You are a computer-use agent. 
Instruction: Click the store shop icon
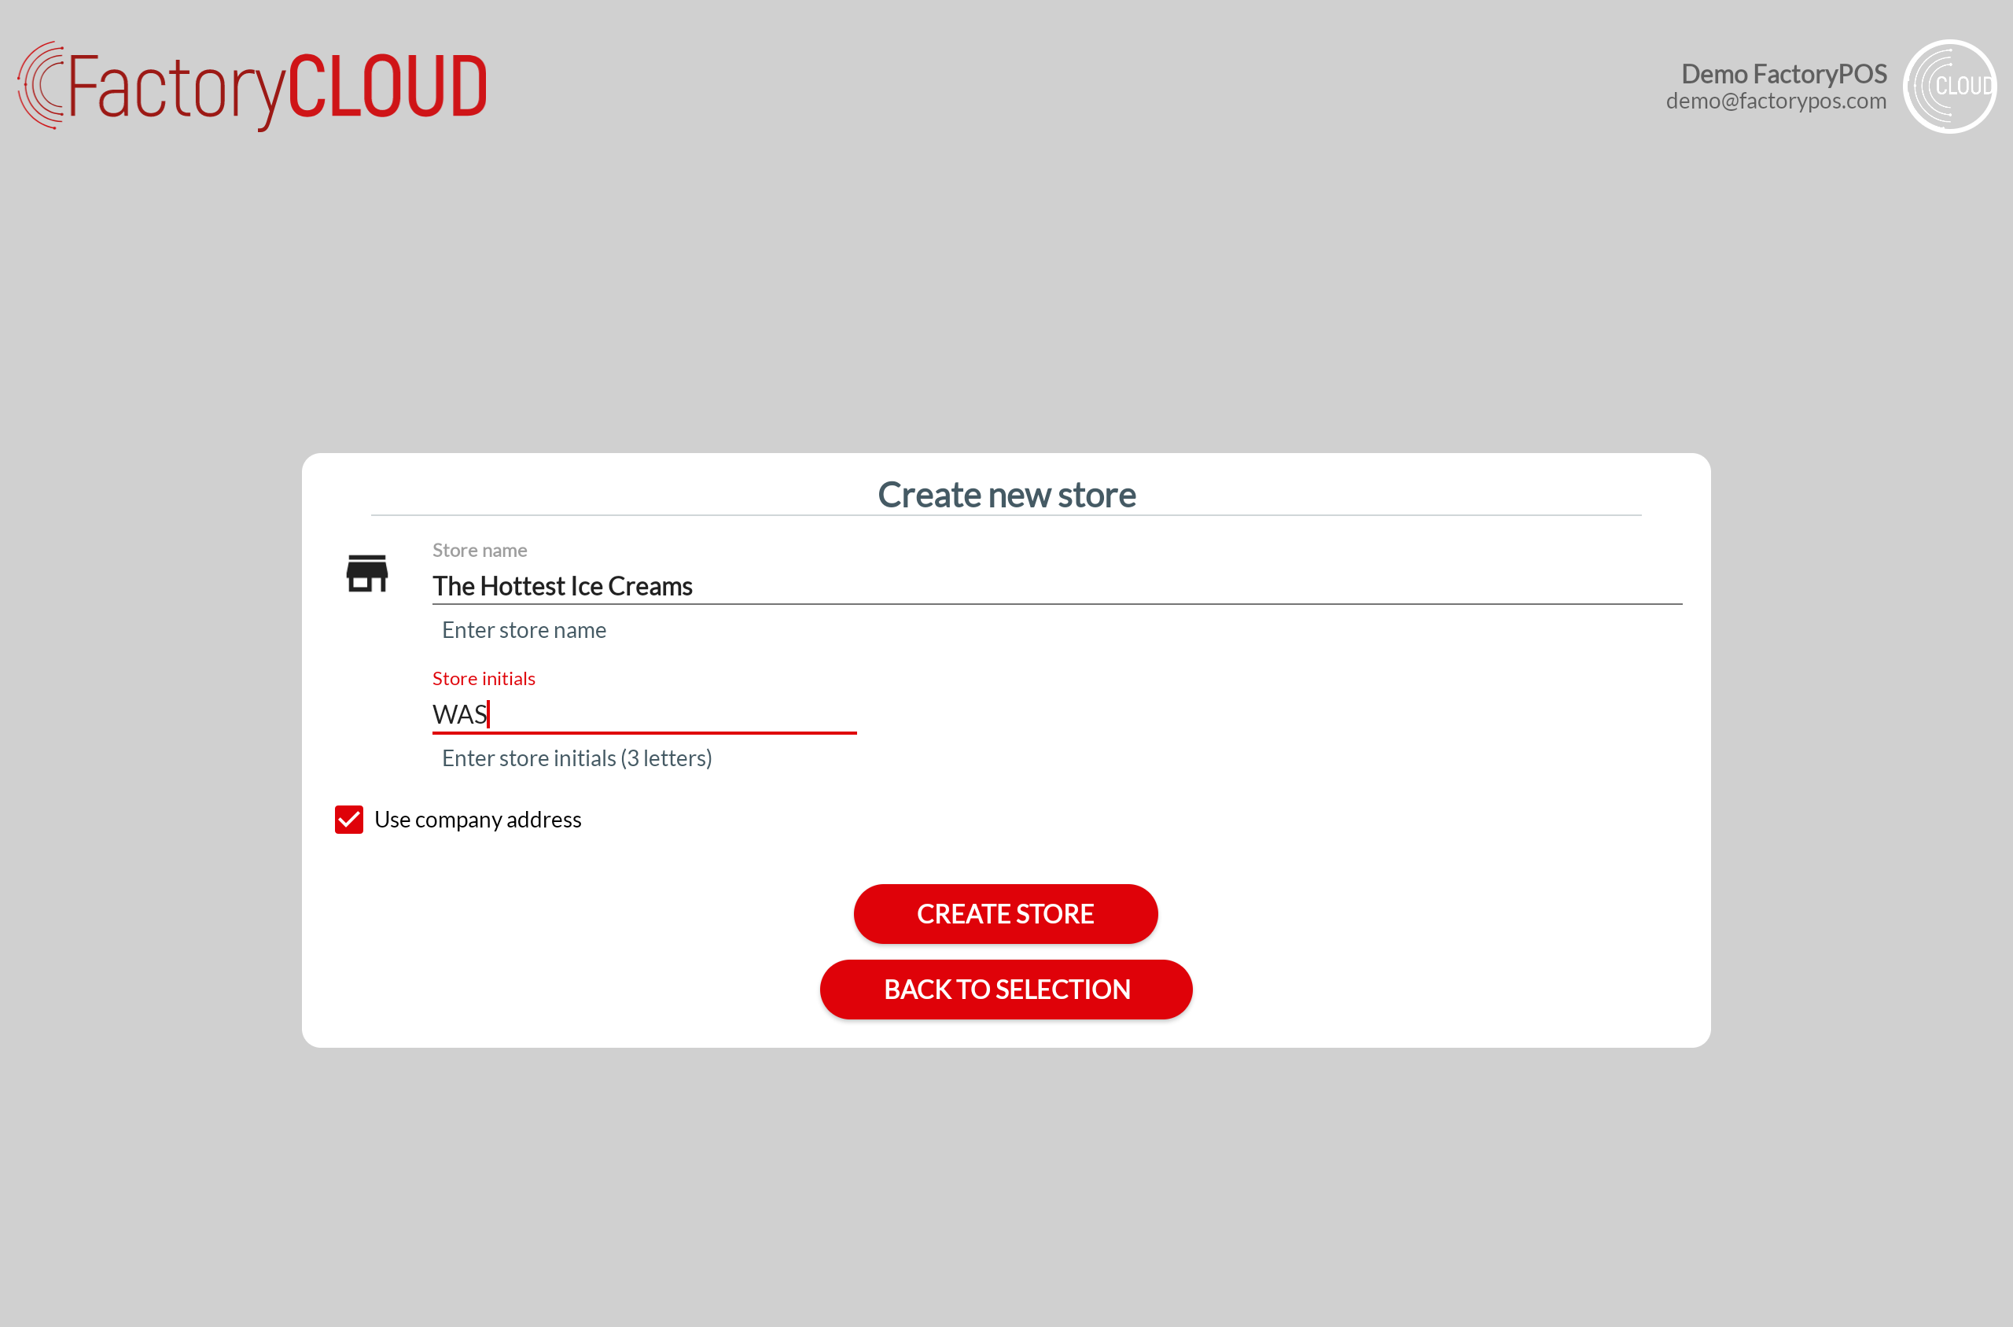(367, 573)
